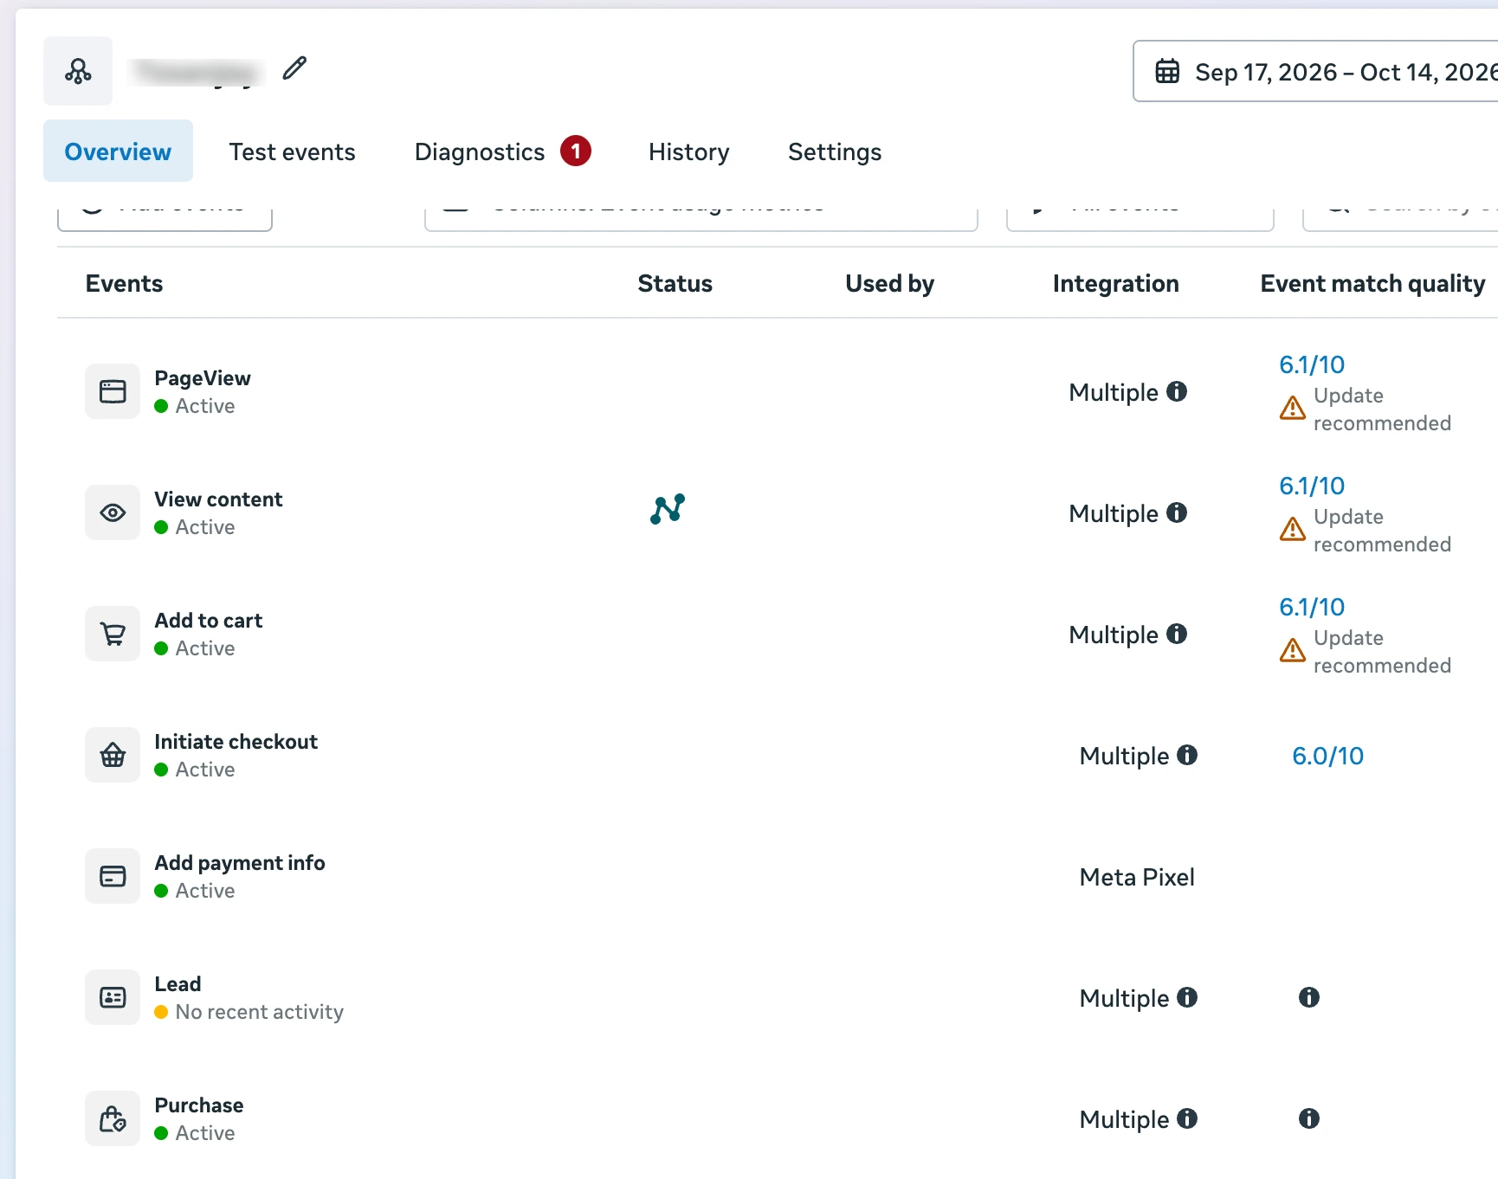Click View content update recommended warning icon
The height and width of the screenshot is (1179, 1498).
pos(1293,529)
